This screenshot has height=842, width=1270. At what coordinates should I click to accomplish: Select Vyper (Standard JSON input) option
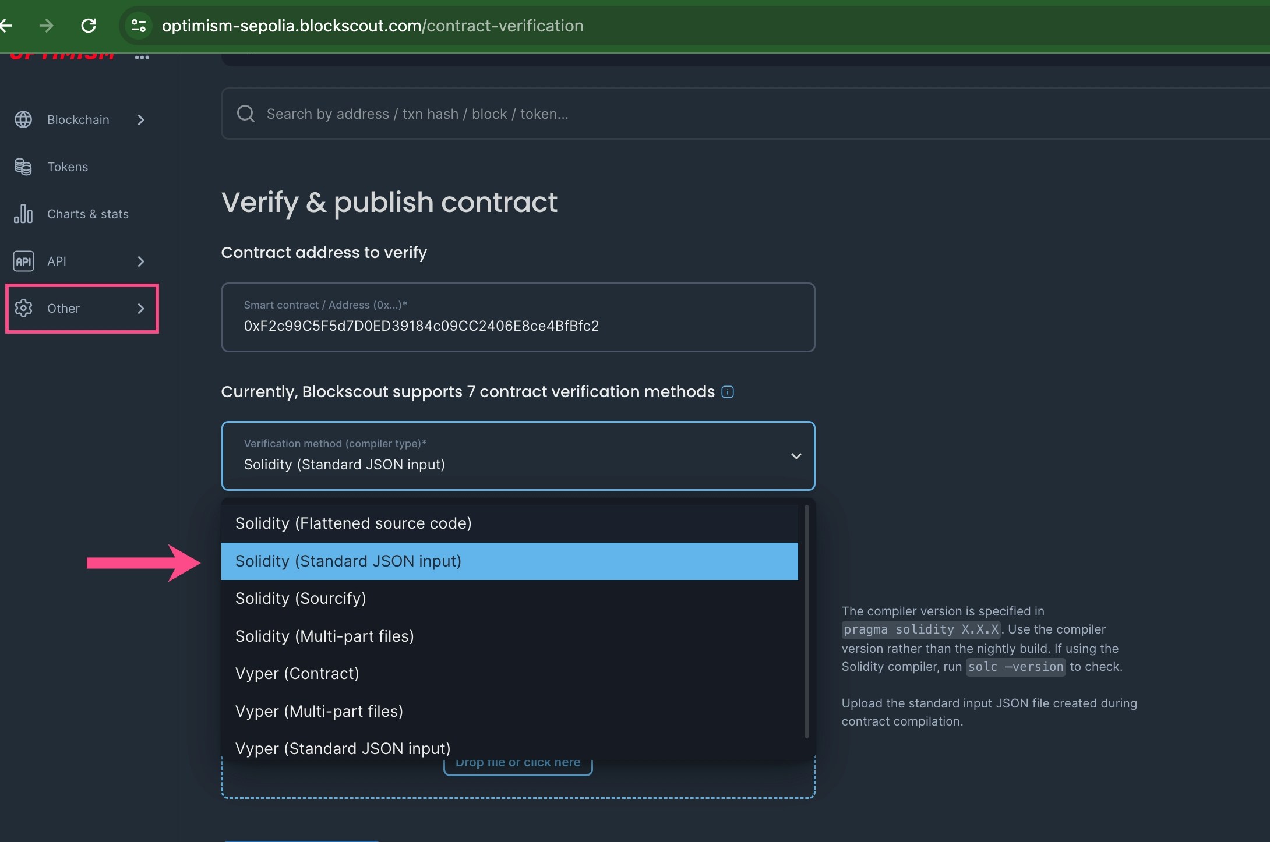pos(510,748)
